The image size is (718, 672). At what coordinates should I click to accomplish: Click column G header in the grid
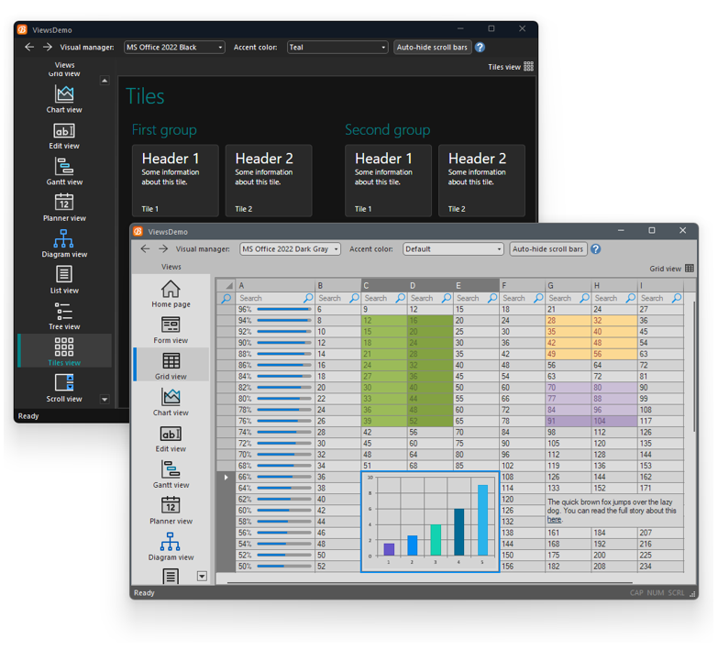point(569,285)
